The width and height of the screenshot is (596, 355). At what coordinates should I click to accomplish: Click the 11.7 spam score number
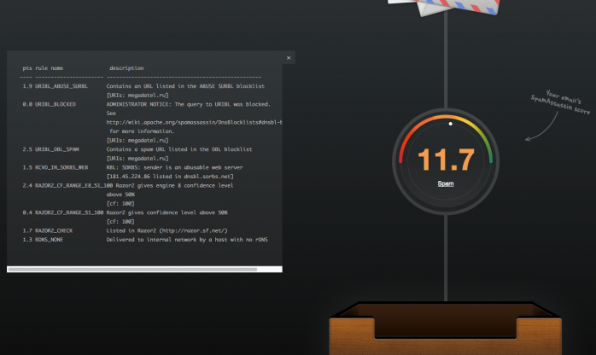click(446, 160)
